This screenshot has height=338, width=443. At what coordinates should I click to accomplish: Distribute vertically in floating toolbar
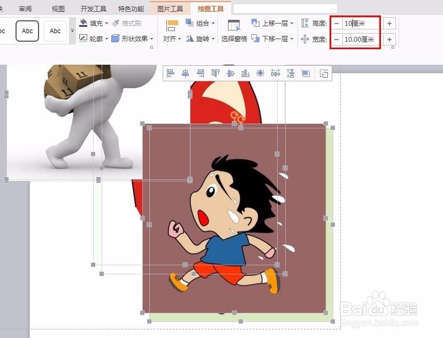[291, 73]
